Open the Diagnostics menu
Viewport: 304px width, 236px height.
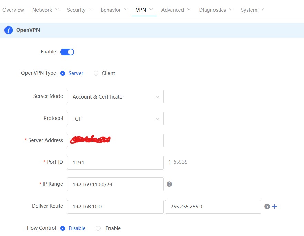(x=216, y=10)
